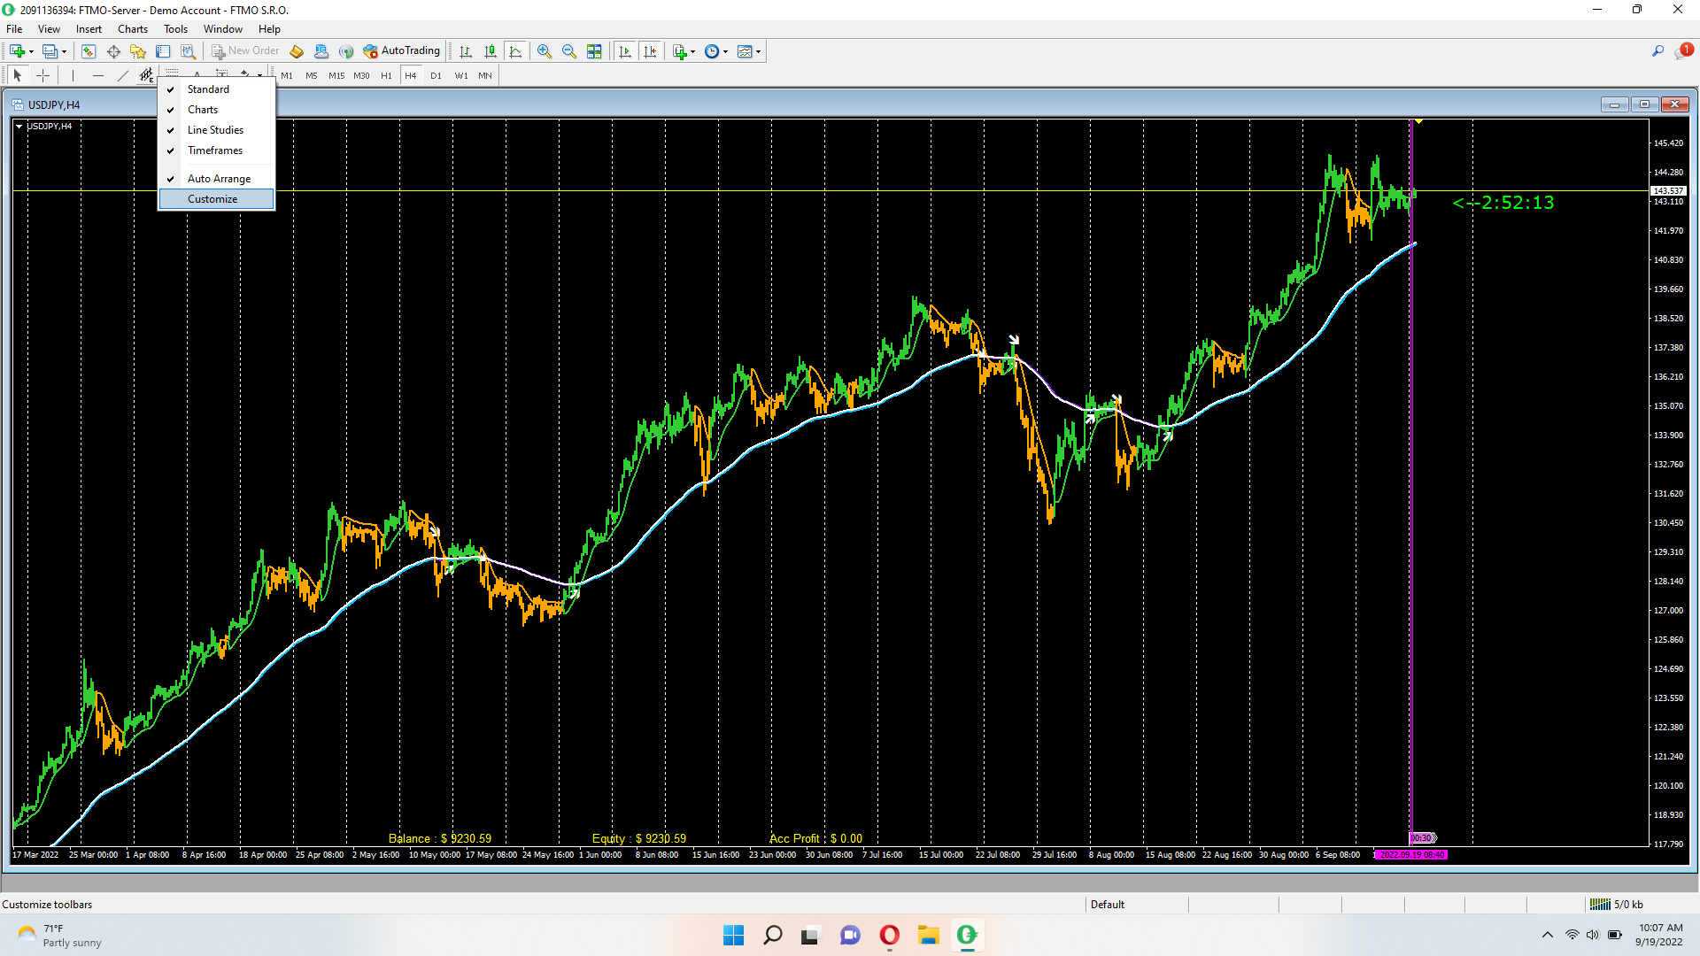Expand the new chart dropdown arrow
The height and width of the screenshot is (956, 1700).
[x=31, y=51]
